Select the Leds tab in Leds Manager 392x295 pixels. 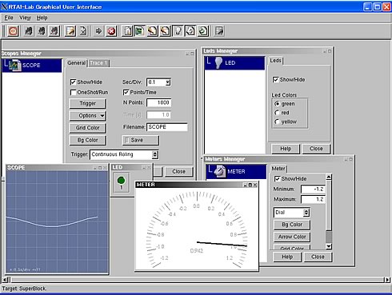pos(275,61)
